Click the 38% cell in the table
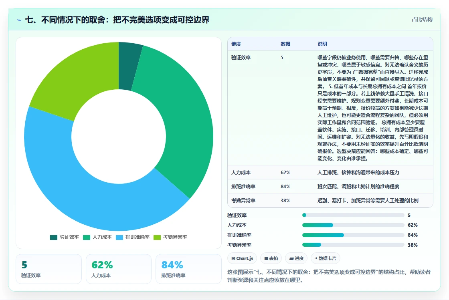 click(285, 201)
